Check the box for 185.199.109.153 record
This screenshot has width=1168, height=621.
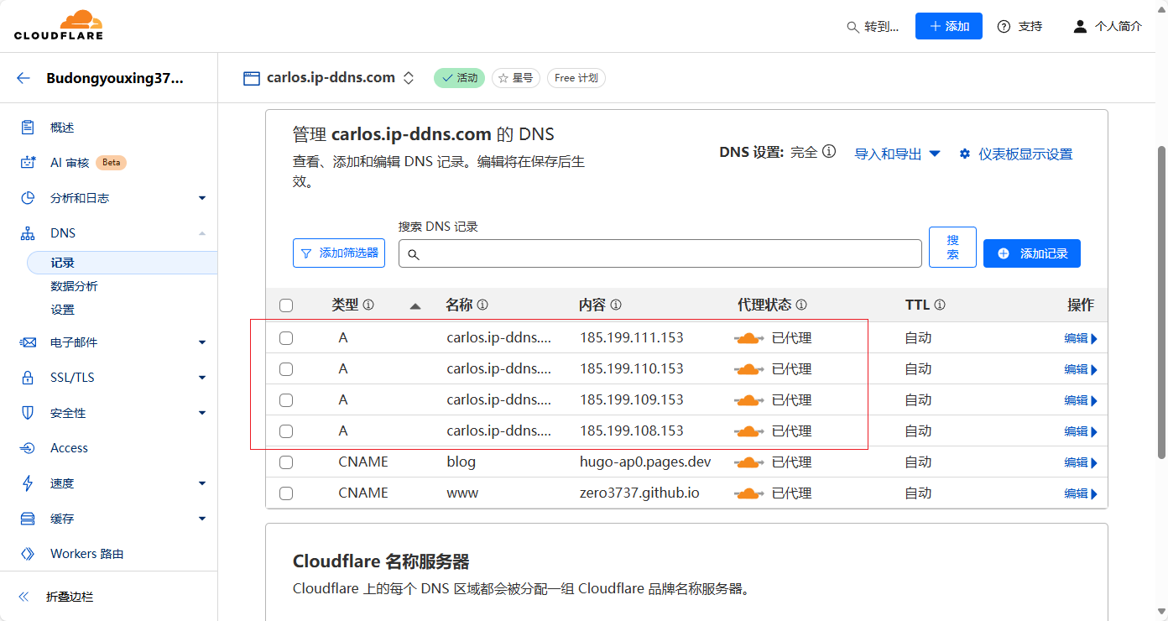click(x=286, y=400)
